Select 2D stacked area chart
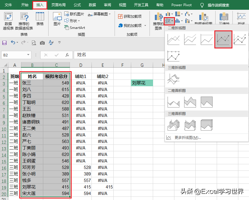 [x=190, y=102]
